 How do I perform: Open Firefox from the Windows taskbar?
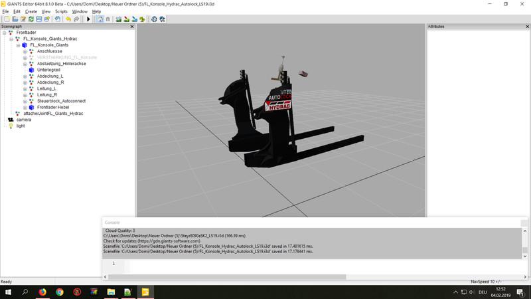point(42,292)
